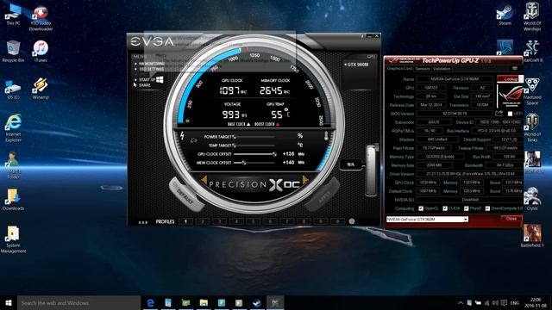This screenshot has height=310, width=552.
Task: Launch Battlefield 1 desktop shortcut
Action: [532, 235]
